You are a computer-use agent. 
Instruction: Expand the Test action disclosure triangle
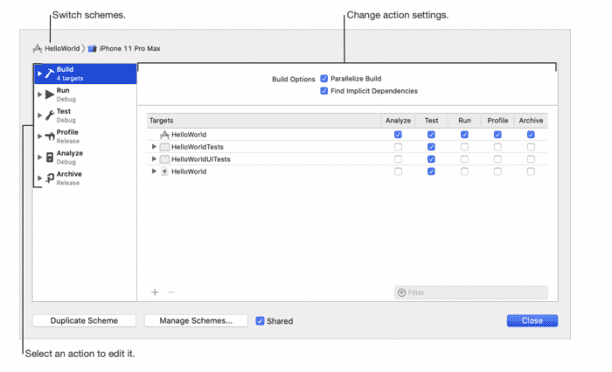[x=39, y=116]
